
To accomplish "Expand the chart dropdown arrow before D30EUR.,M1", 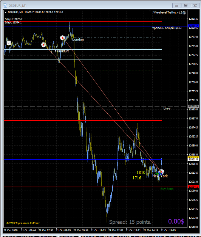I will point(6,13).
